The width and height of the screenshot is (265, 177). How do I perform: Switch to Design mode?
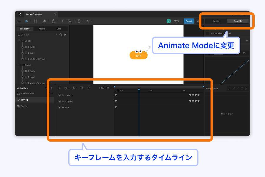coord(216,21)
